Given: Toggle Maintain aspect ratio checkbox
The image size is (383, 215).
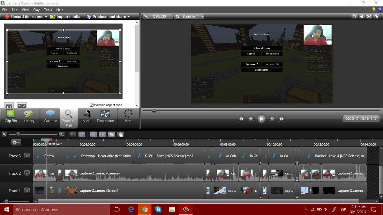Looking at the screenshot, I should click(x=92, y=105).
